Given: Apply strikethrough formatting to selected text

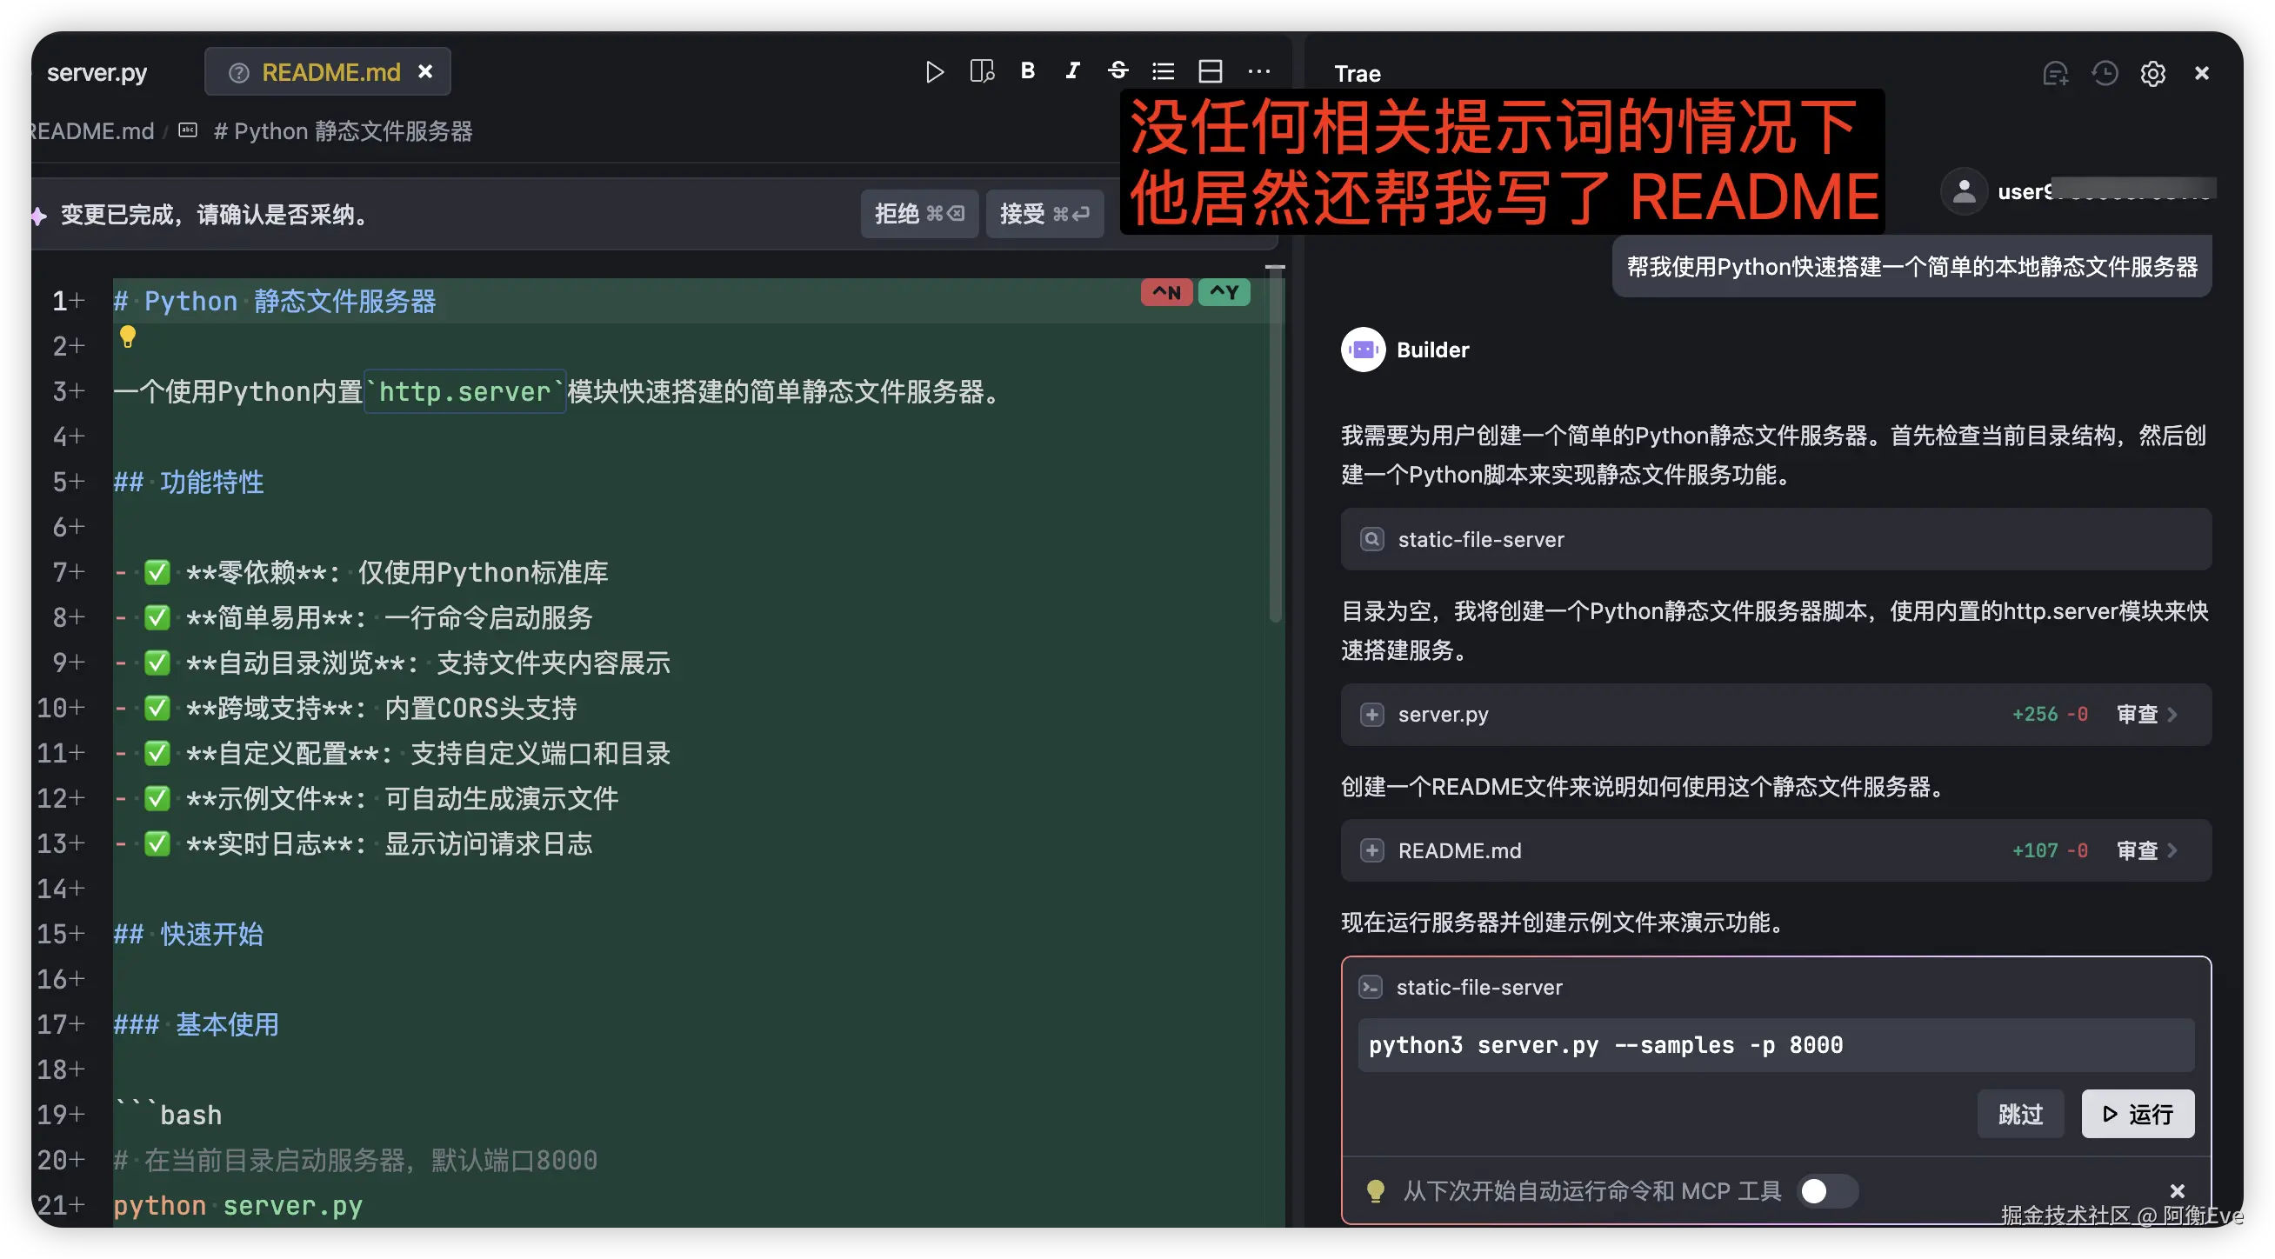Looking at the screenshot, I should 1117,71.
